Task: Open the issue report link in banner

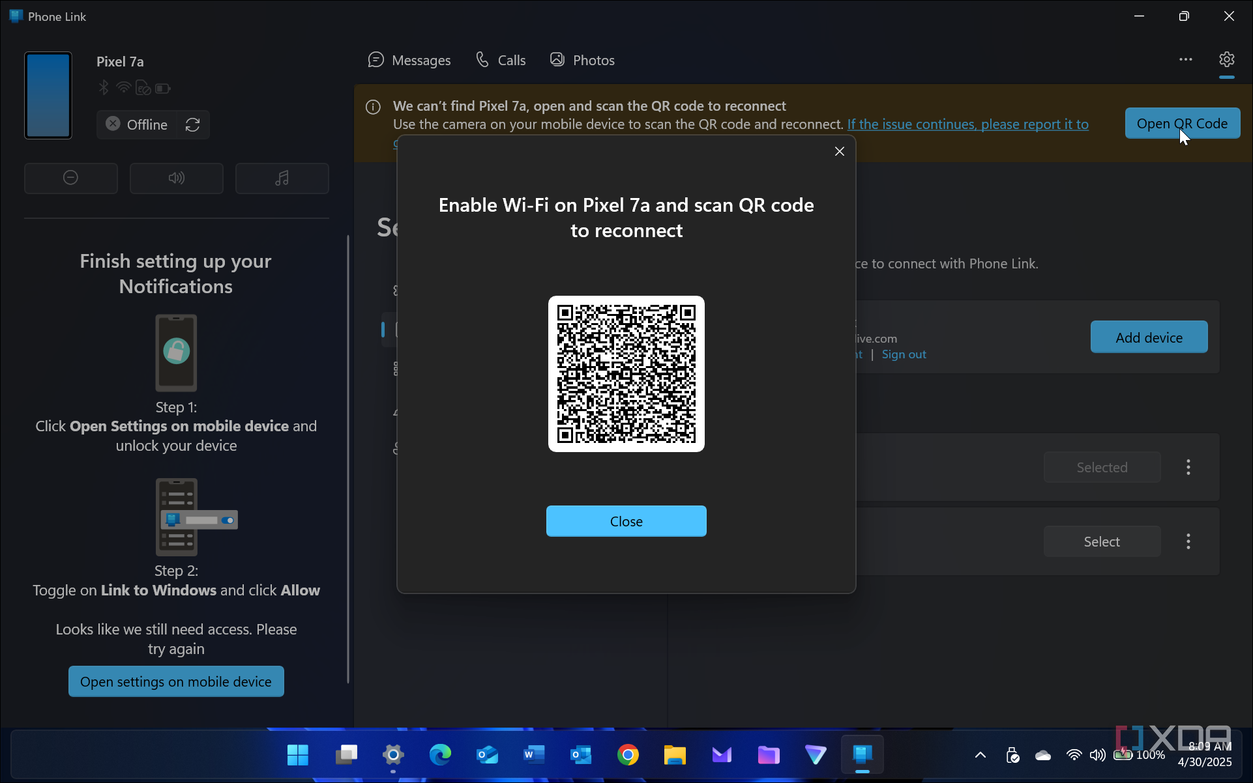Action: (x=967, y=124)
